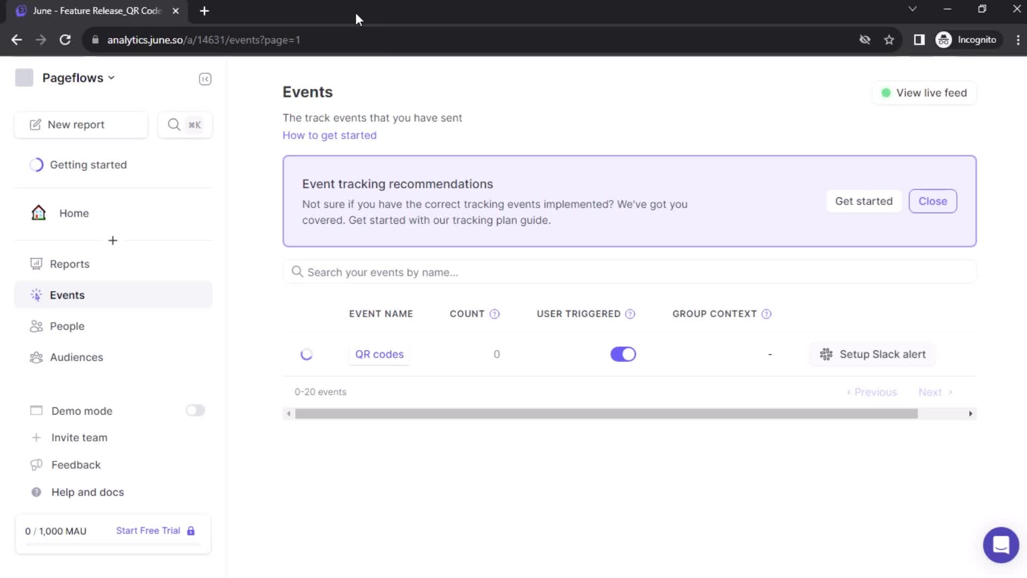This screenshot has width=1027, height=578.
Task: Toggle the User Triggered switch for QR codes
Action: [624, 354]
